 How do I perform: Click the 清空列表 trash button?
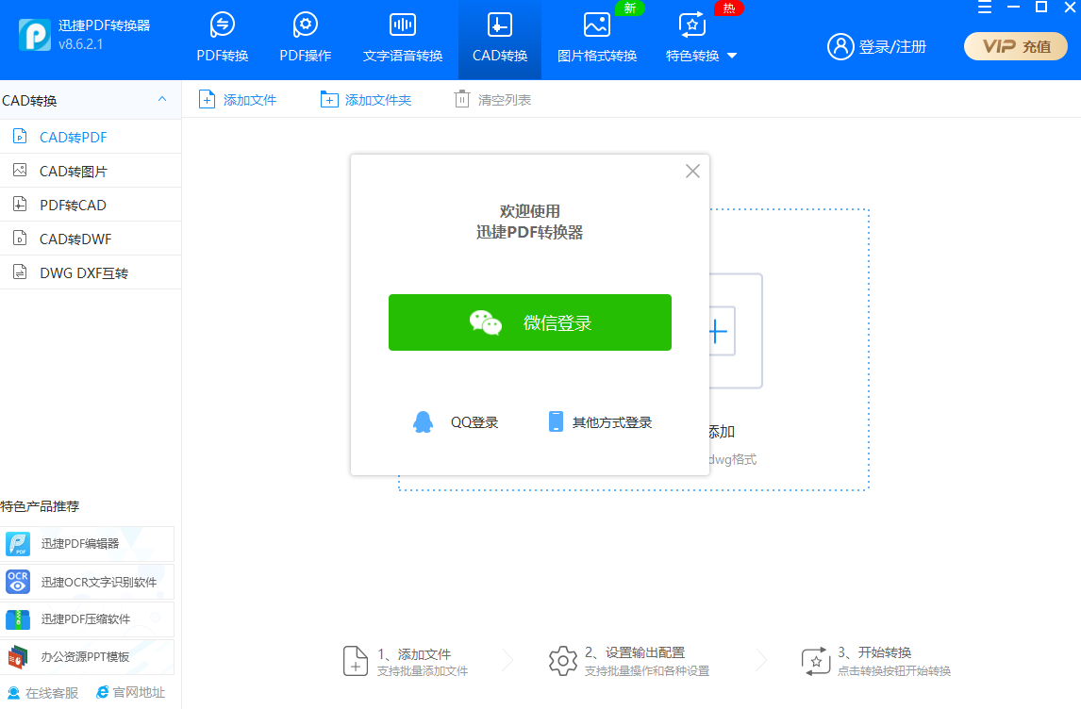(492, 100)
